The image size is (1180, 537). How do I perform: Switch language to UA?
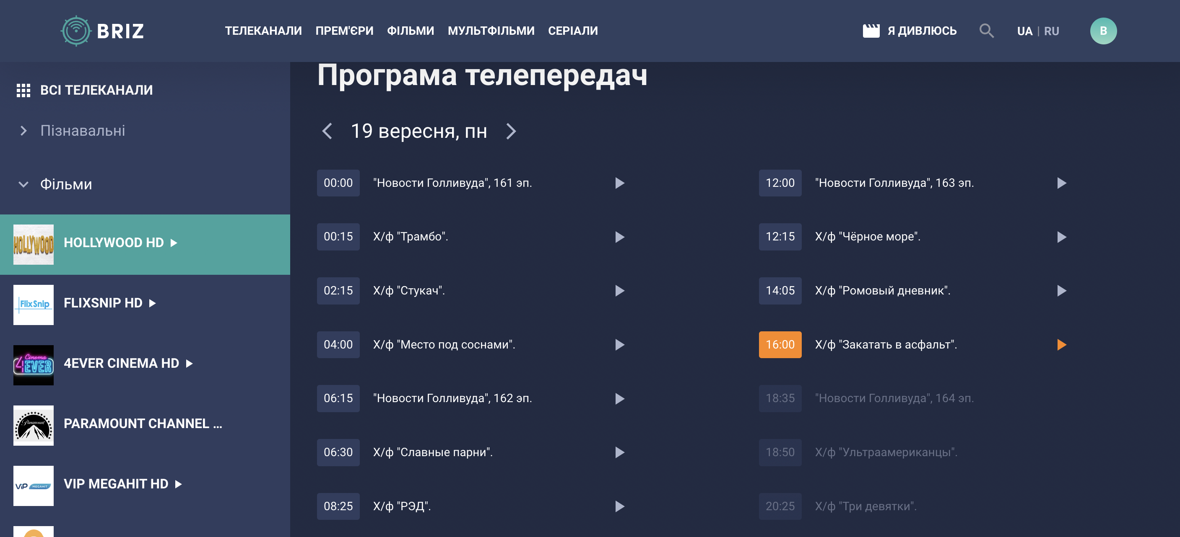(x=1024, y=31)
